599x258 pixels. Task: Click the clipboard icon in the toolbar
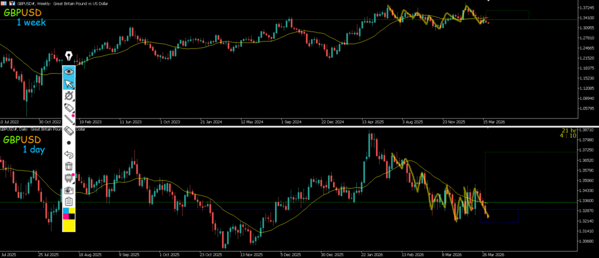[69, 202]
